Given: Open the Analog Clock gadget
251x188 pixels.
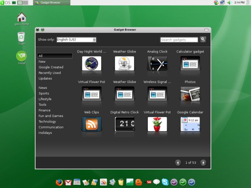Looking at the screenshot, I should [x=157, y=63].
